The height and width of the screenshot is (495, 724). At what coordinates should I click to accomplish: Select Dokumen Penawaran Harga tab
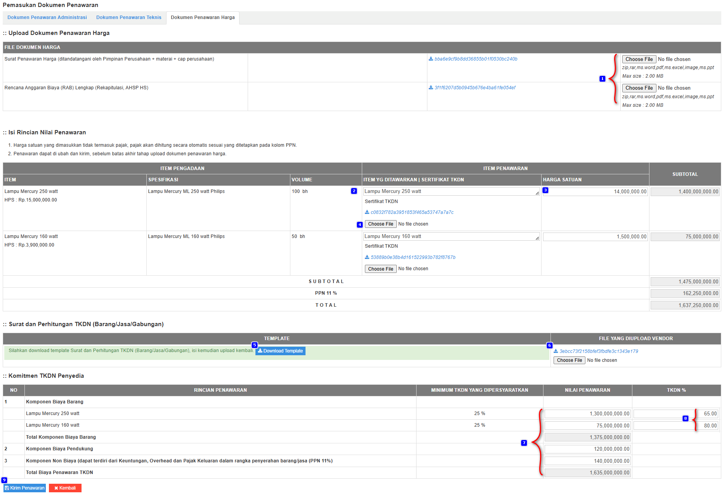[x=203, y=17]
